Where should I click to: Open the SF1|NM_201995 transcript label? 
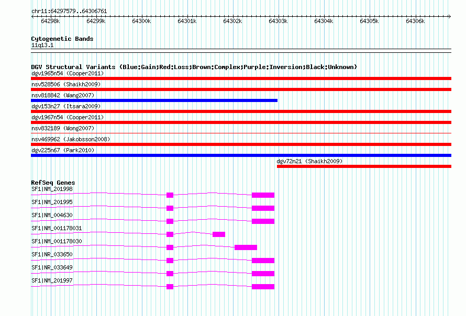point(52,202)
